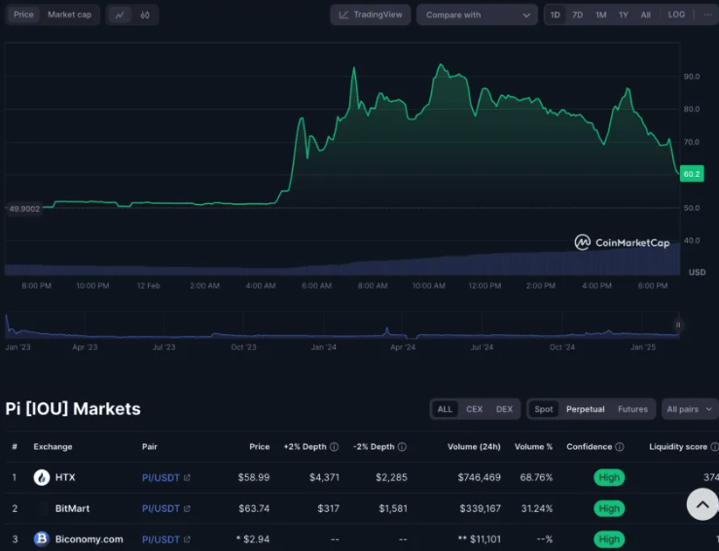The height and width of the screenshot is (551, 719).
Task: Click HTX price $58.99
Action: 254,477
